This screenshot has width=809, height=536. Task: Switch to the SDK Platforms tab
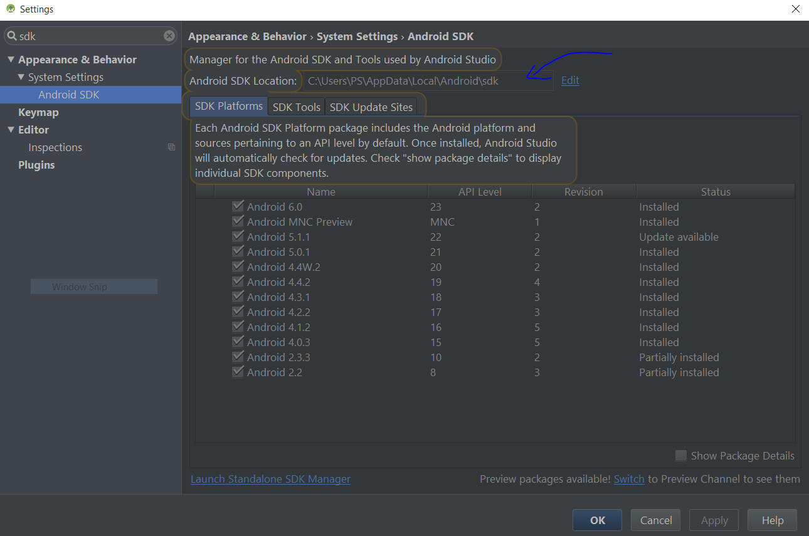pyautogui.click(x=228, y=107)
